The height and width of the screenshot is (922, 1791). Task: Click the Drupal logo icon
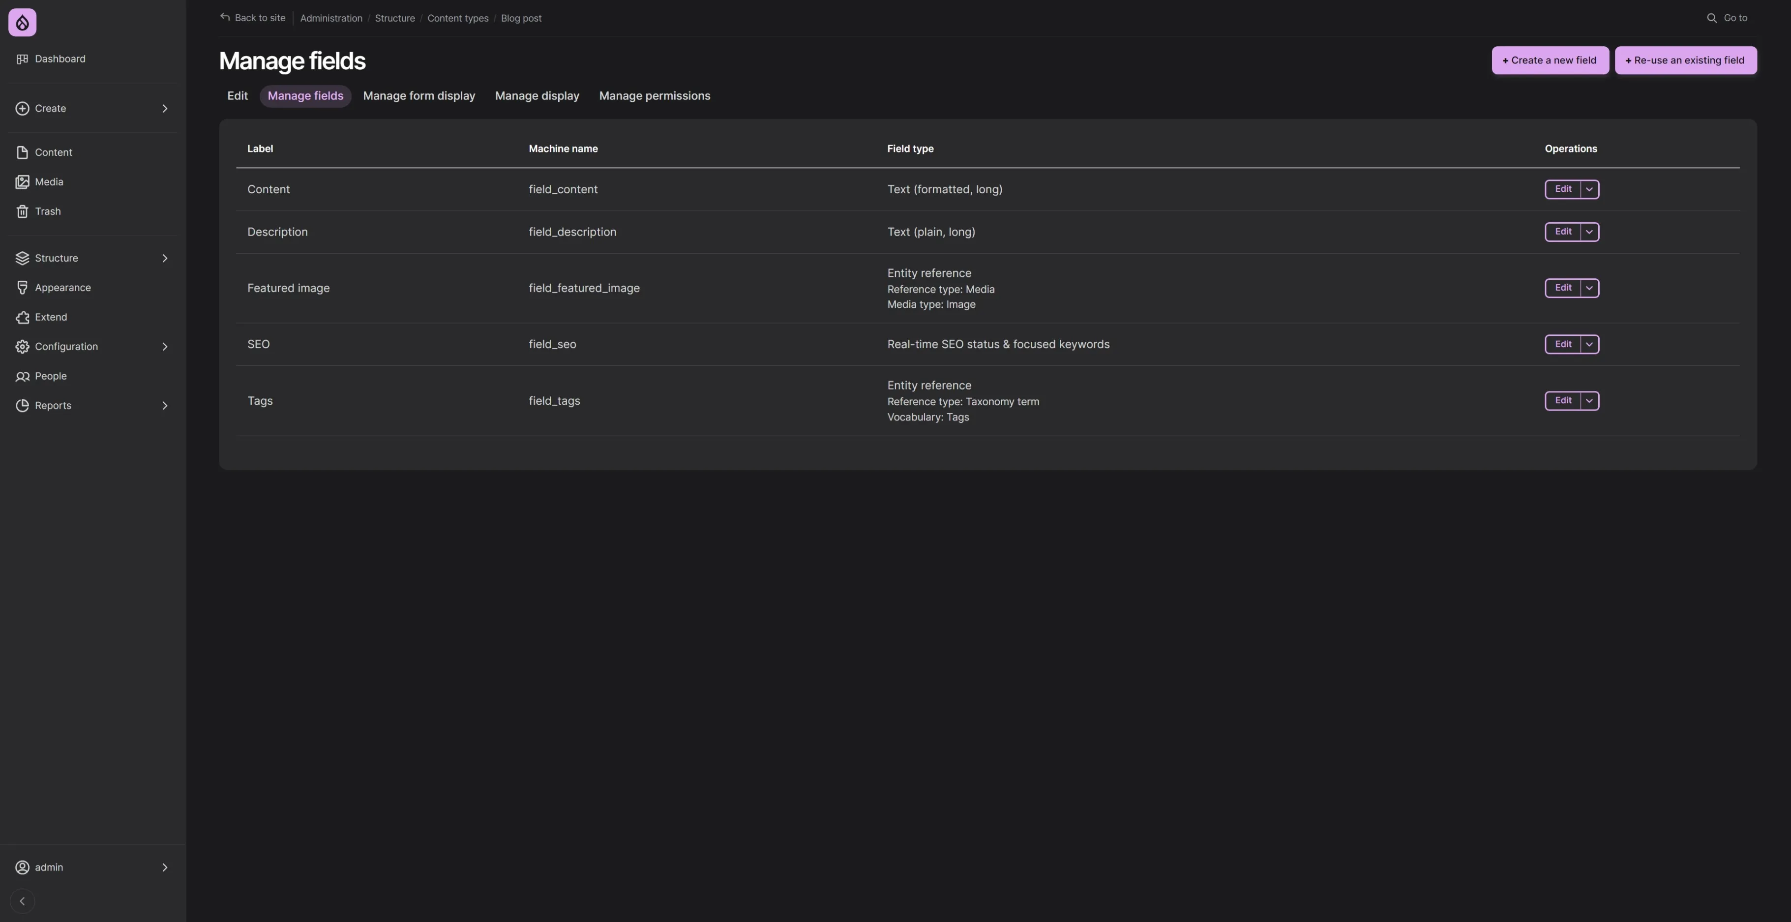pyautogui.click(x=22, y=23)
